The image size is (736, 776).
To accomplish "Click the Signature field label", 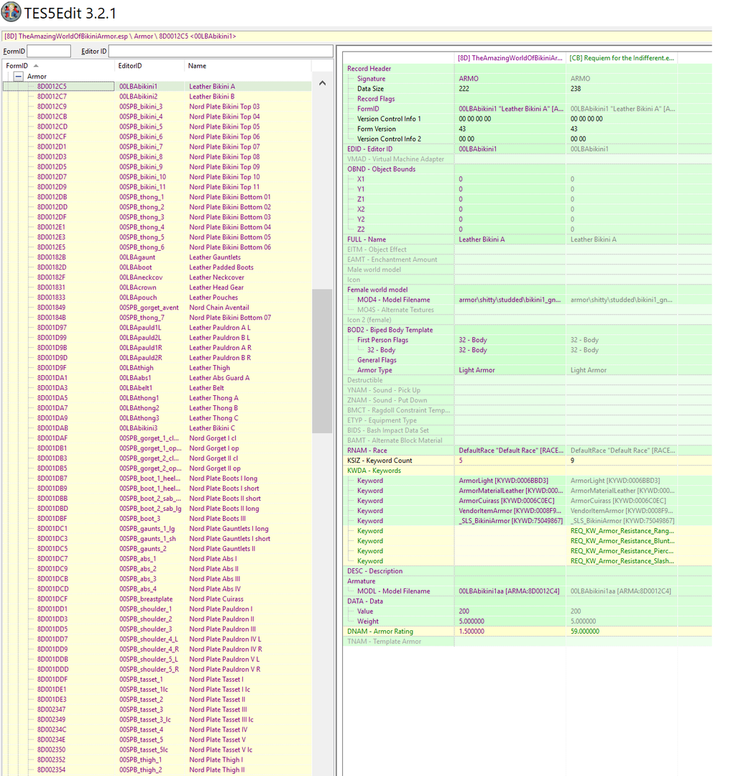I will tap(371, 79).
